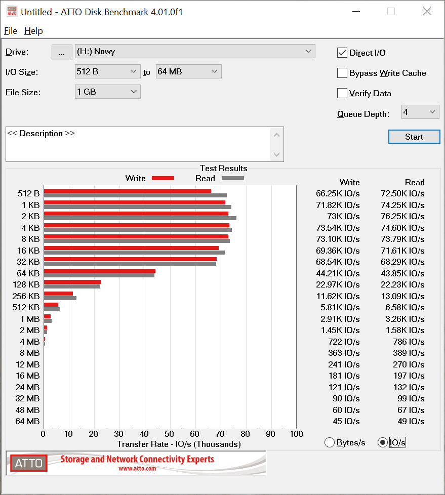Click the 256 KB row label in chart
Image resolution: width=445 pixels, height=495 pixels.
[26, 296]
